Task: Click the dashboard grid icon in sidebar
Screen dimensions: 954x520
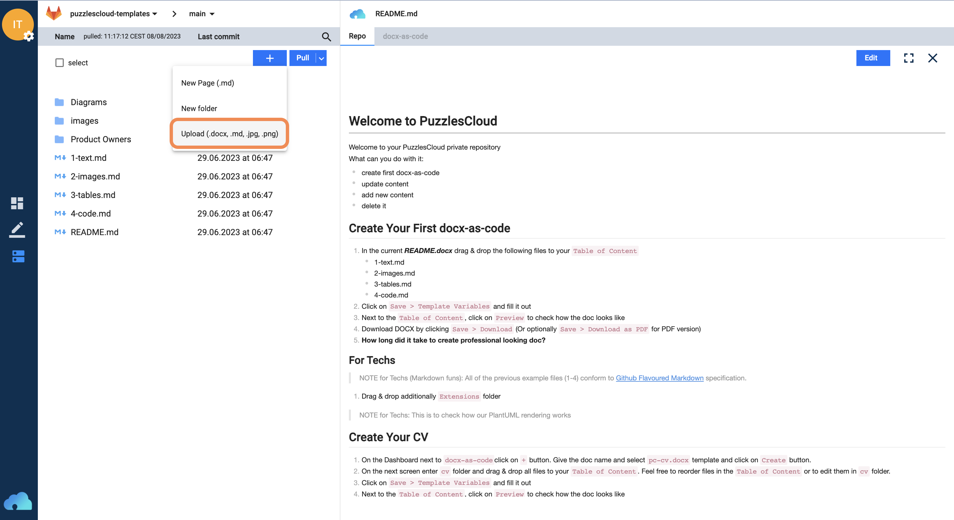Action: pos(17,203)
